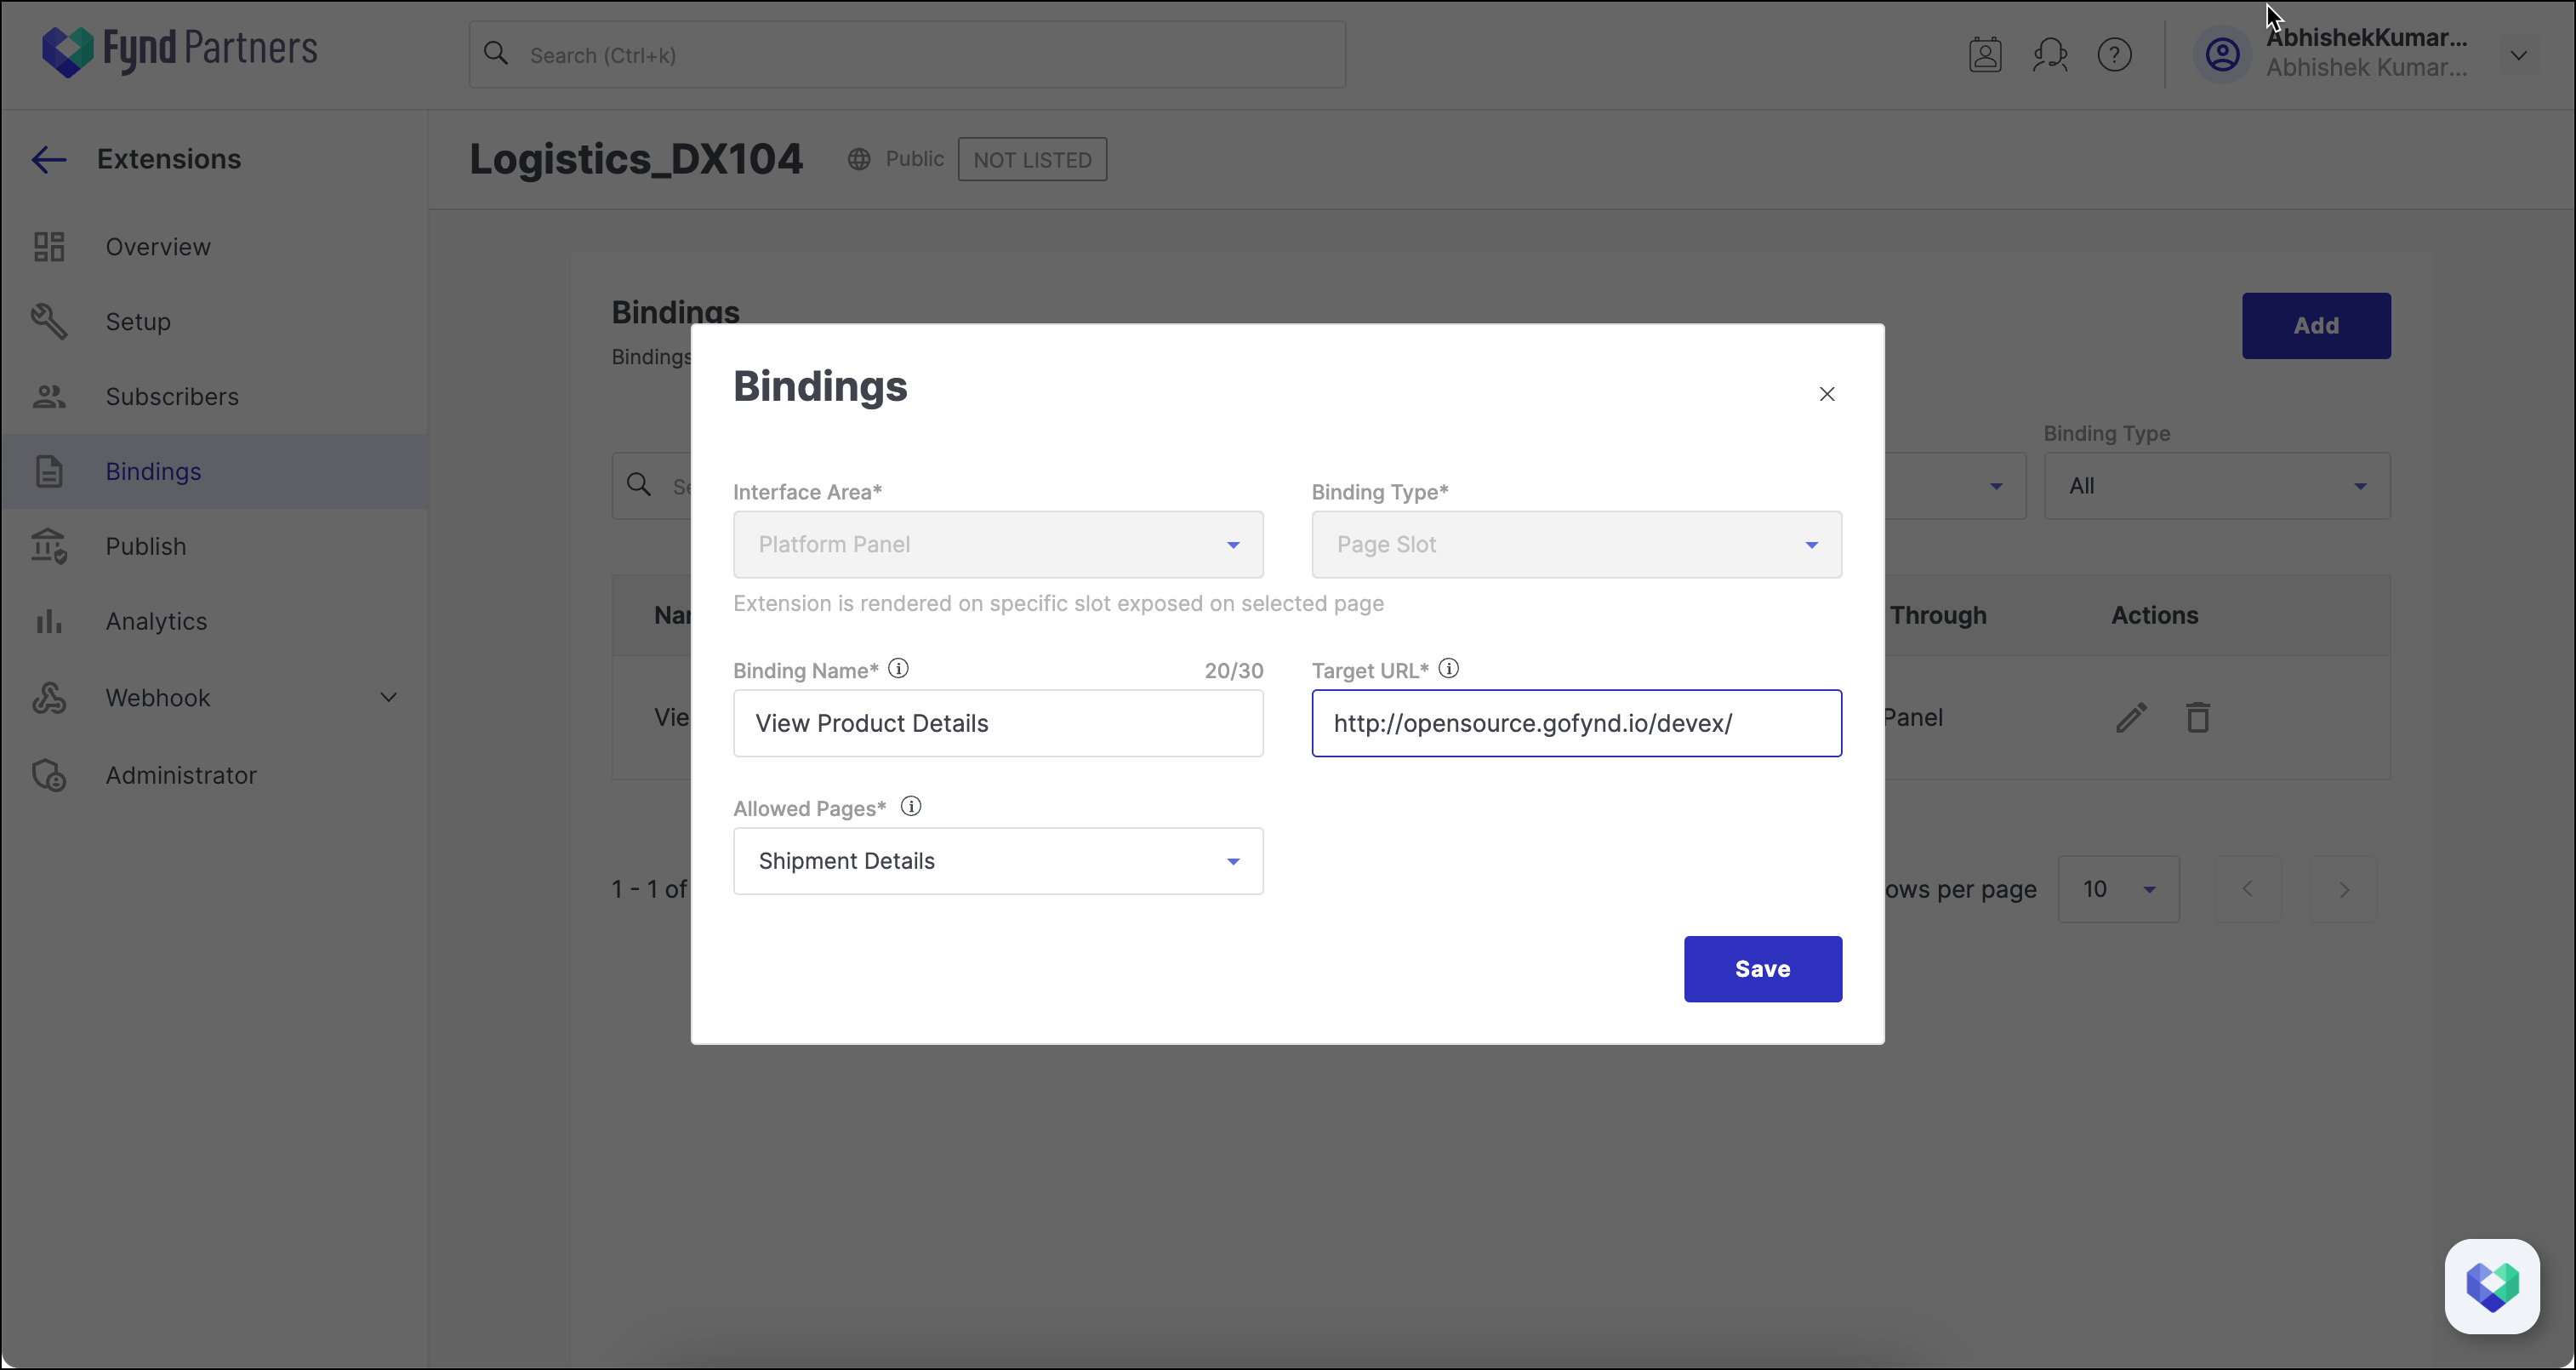Open the Binding Type filter dropdown
This screenshot has height=1370, width=2576.
coord(2216,486)
